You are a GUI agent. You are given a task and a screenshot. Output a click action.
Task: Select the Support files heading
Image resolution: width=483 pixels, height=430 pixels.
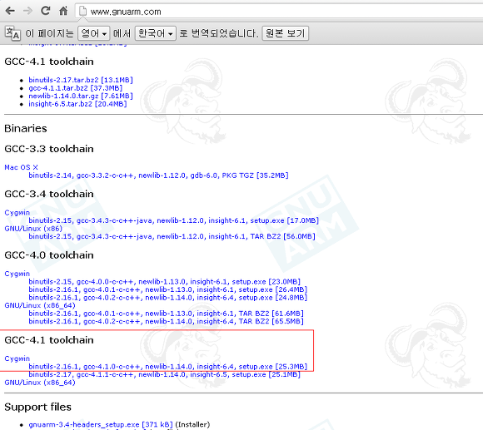(37, 408)
